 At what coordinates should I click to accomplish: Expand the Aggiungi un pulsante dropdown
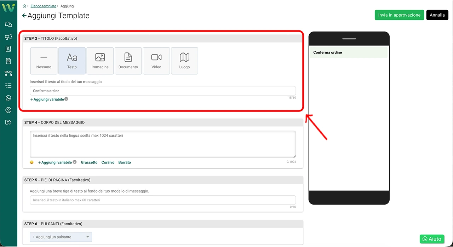pyautogui.click(x=61, y=237)
